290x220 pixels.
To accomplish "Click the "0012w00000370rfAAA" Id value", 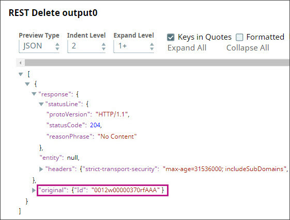I will pyautogui.click(x=126, y=190).
